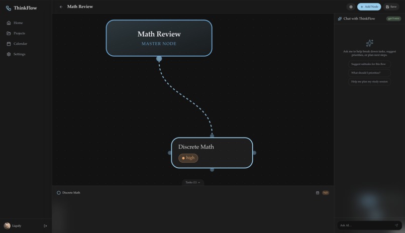Click the Liquify user avatar
Image resolution: width=405 pixels, height=233 pixels.
click(7, 226)
